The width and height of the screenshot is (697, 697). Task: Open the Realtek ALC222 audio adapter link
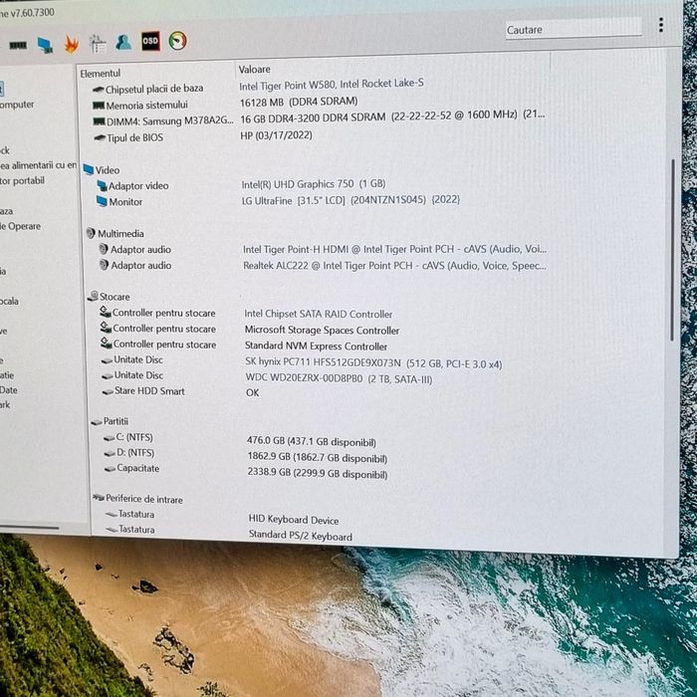pyautogui.click(x=394, y=266)
